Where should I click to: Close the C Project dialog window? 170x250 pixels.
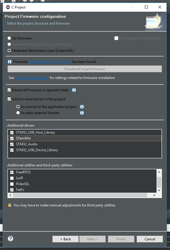tap(160, 7)
